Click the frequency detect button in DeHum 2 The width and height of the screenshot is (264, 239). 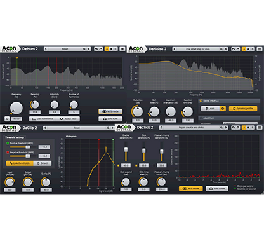coord(7,119)
